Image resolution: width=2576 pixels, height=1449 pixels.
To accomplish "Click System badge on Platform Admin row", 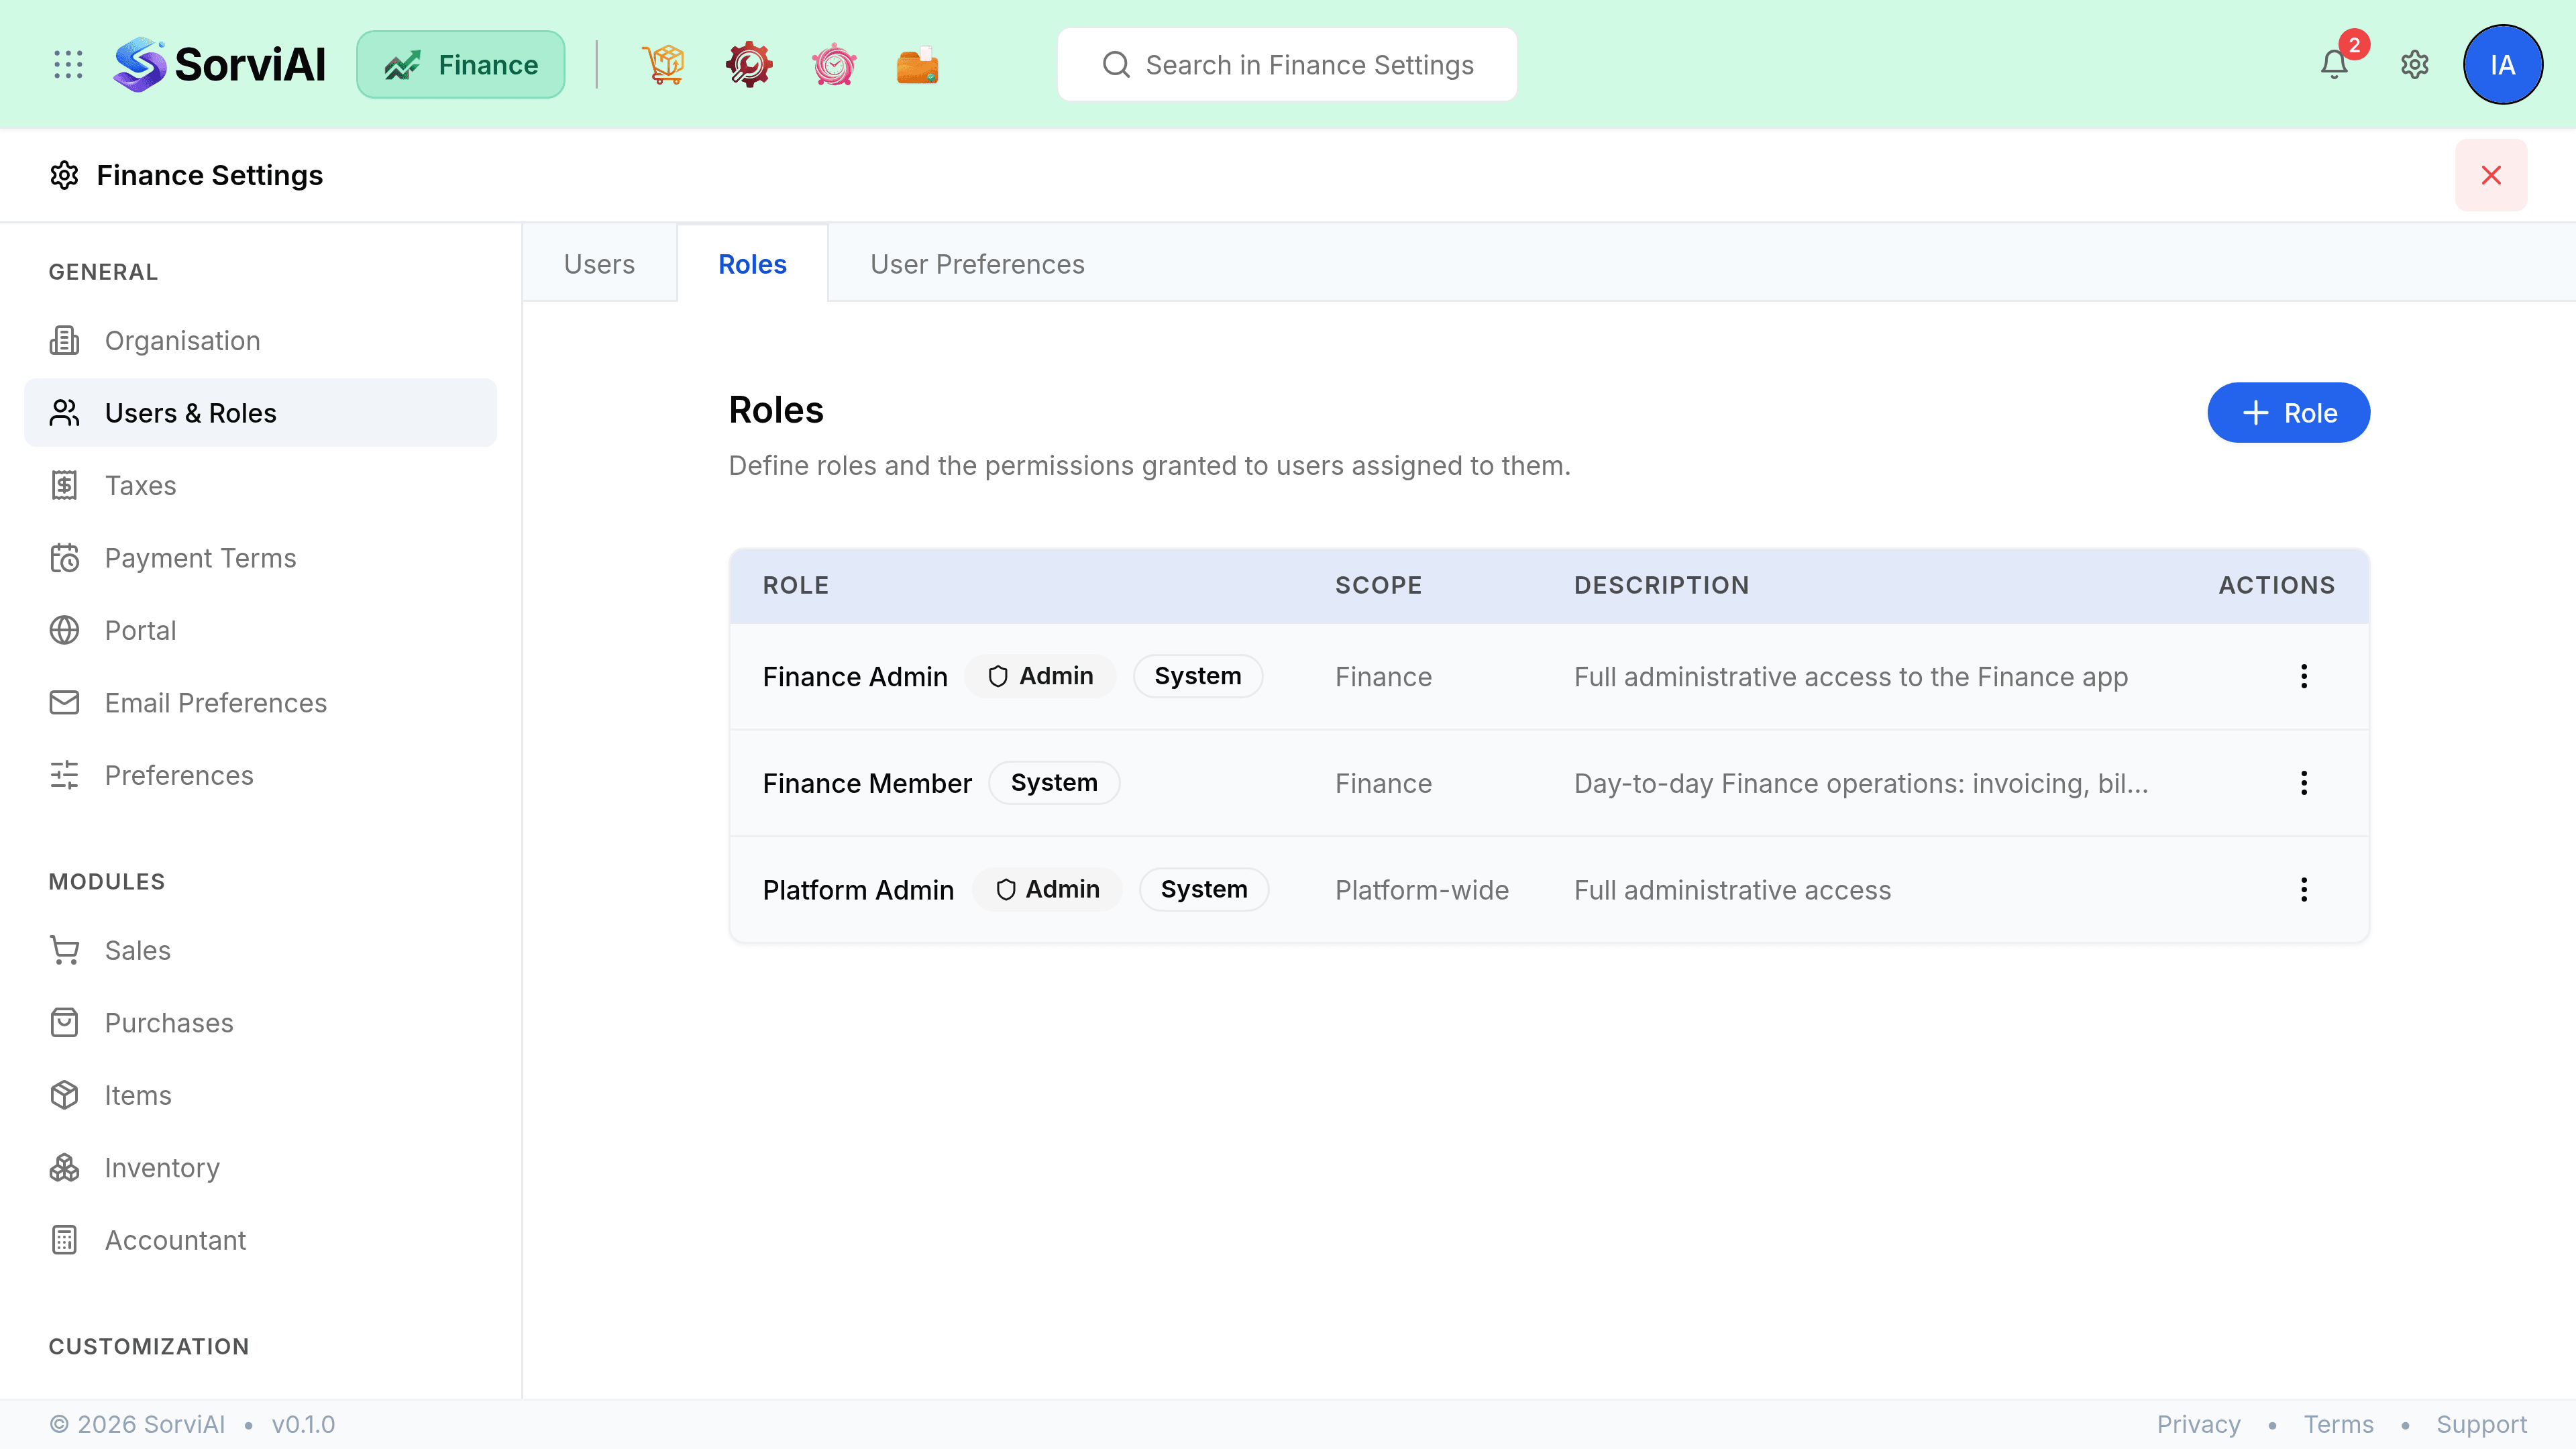I will (1204, 889).
